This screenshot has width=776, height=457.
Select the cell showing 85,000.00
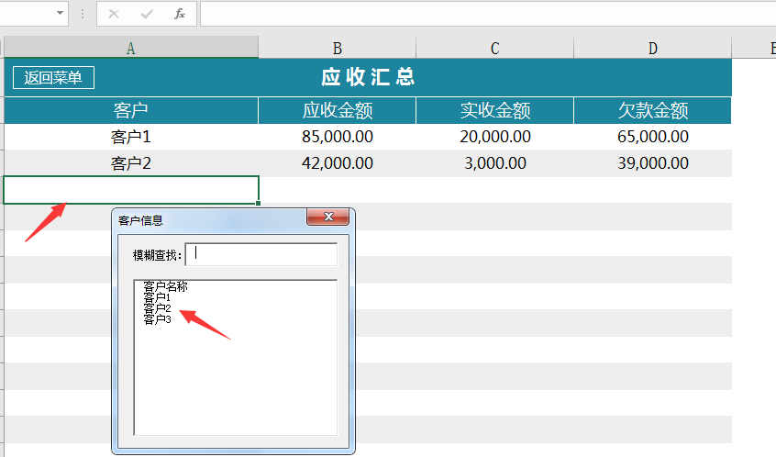coord(337,137)
